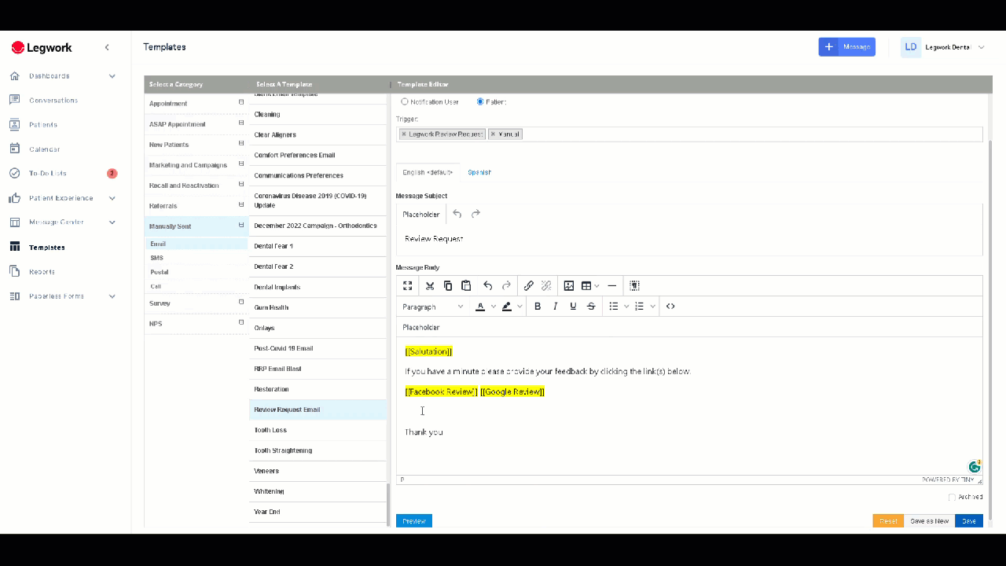This screenshot has height=566, width=1006.
Task: Click the insert image icon
Action: pyautogui.click(x=568, y=286)
